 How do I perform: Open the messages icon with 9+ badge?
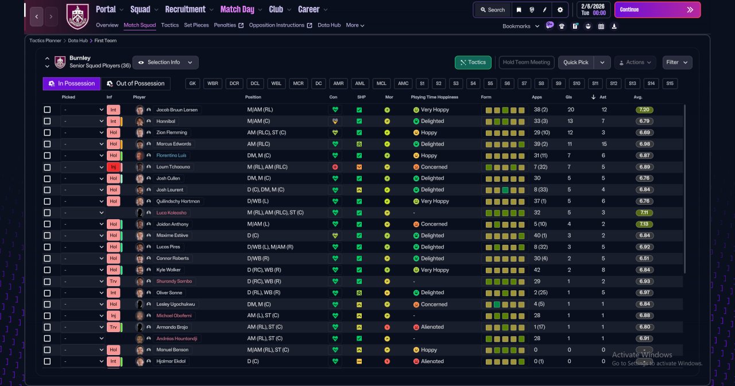550,26
